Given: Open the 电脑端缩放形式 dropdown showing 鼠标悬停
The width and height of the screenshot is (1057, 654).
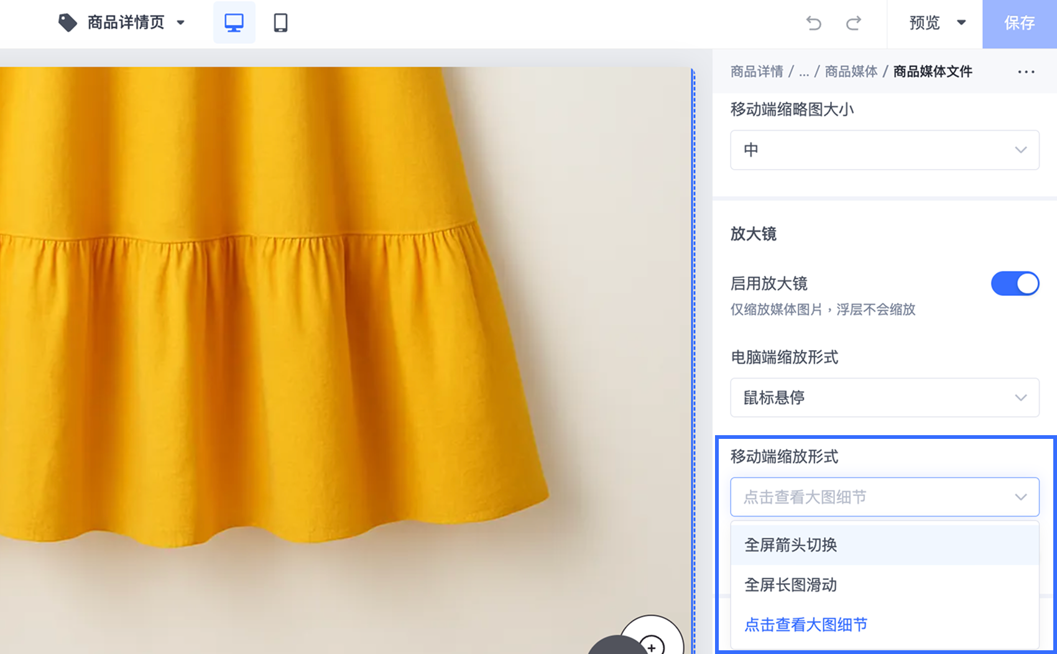Looking at the screenshot, I should click(x=884, y=398).
